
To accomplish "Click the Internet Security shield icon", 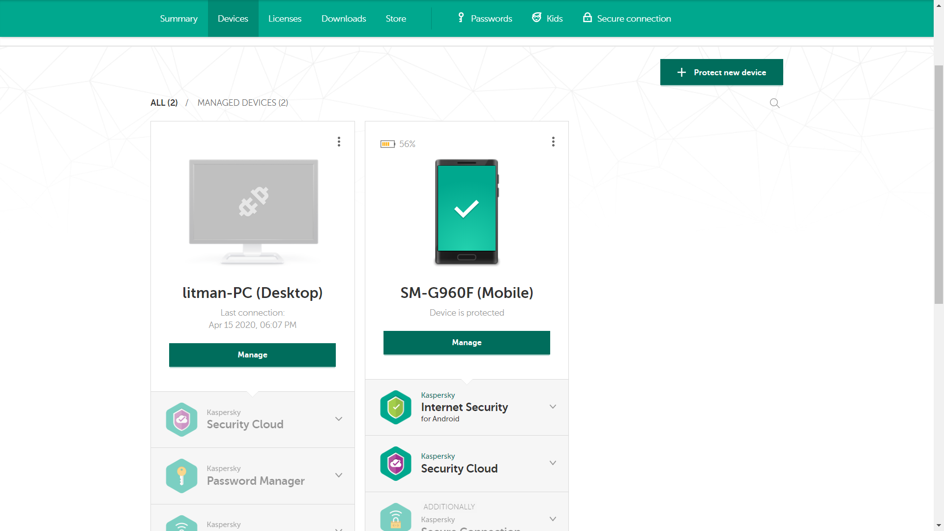I will pyautogui.click(x=396, y=407).
